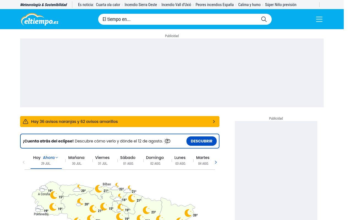Select the Mañana 30 JUL tab
Image resolution: width=352 pixels, height=220 pixels.
[77, 160]
